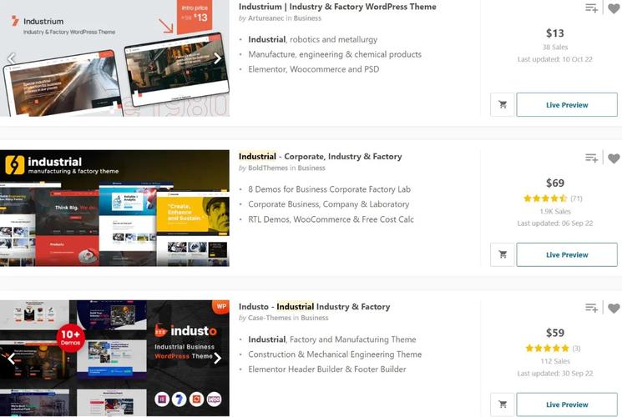Open Live Preview for Industo theme
622x417 pixels.
click(x=567, y=404)
